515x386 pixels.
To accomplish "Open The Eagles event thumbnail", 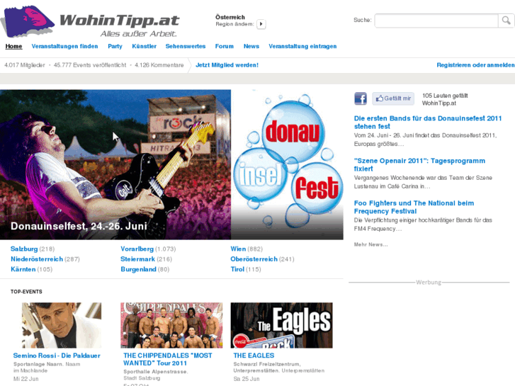I will pyautogui.click(x=281, y=325).
